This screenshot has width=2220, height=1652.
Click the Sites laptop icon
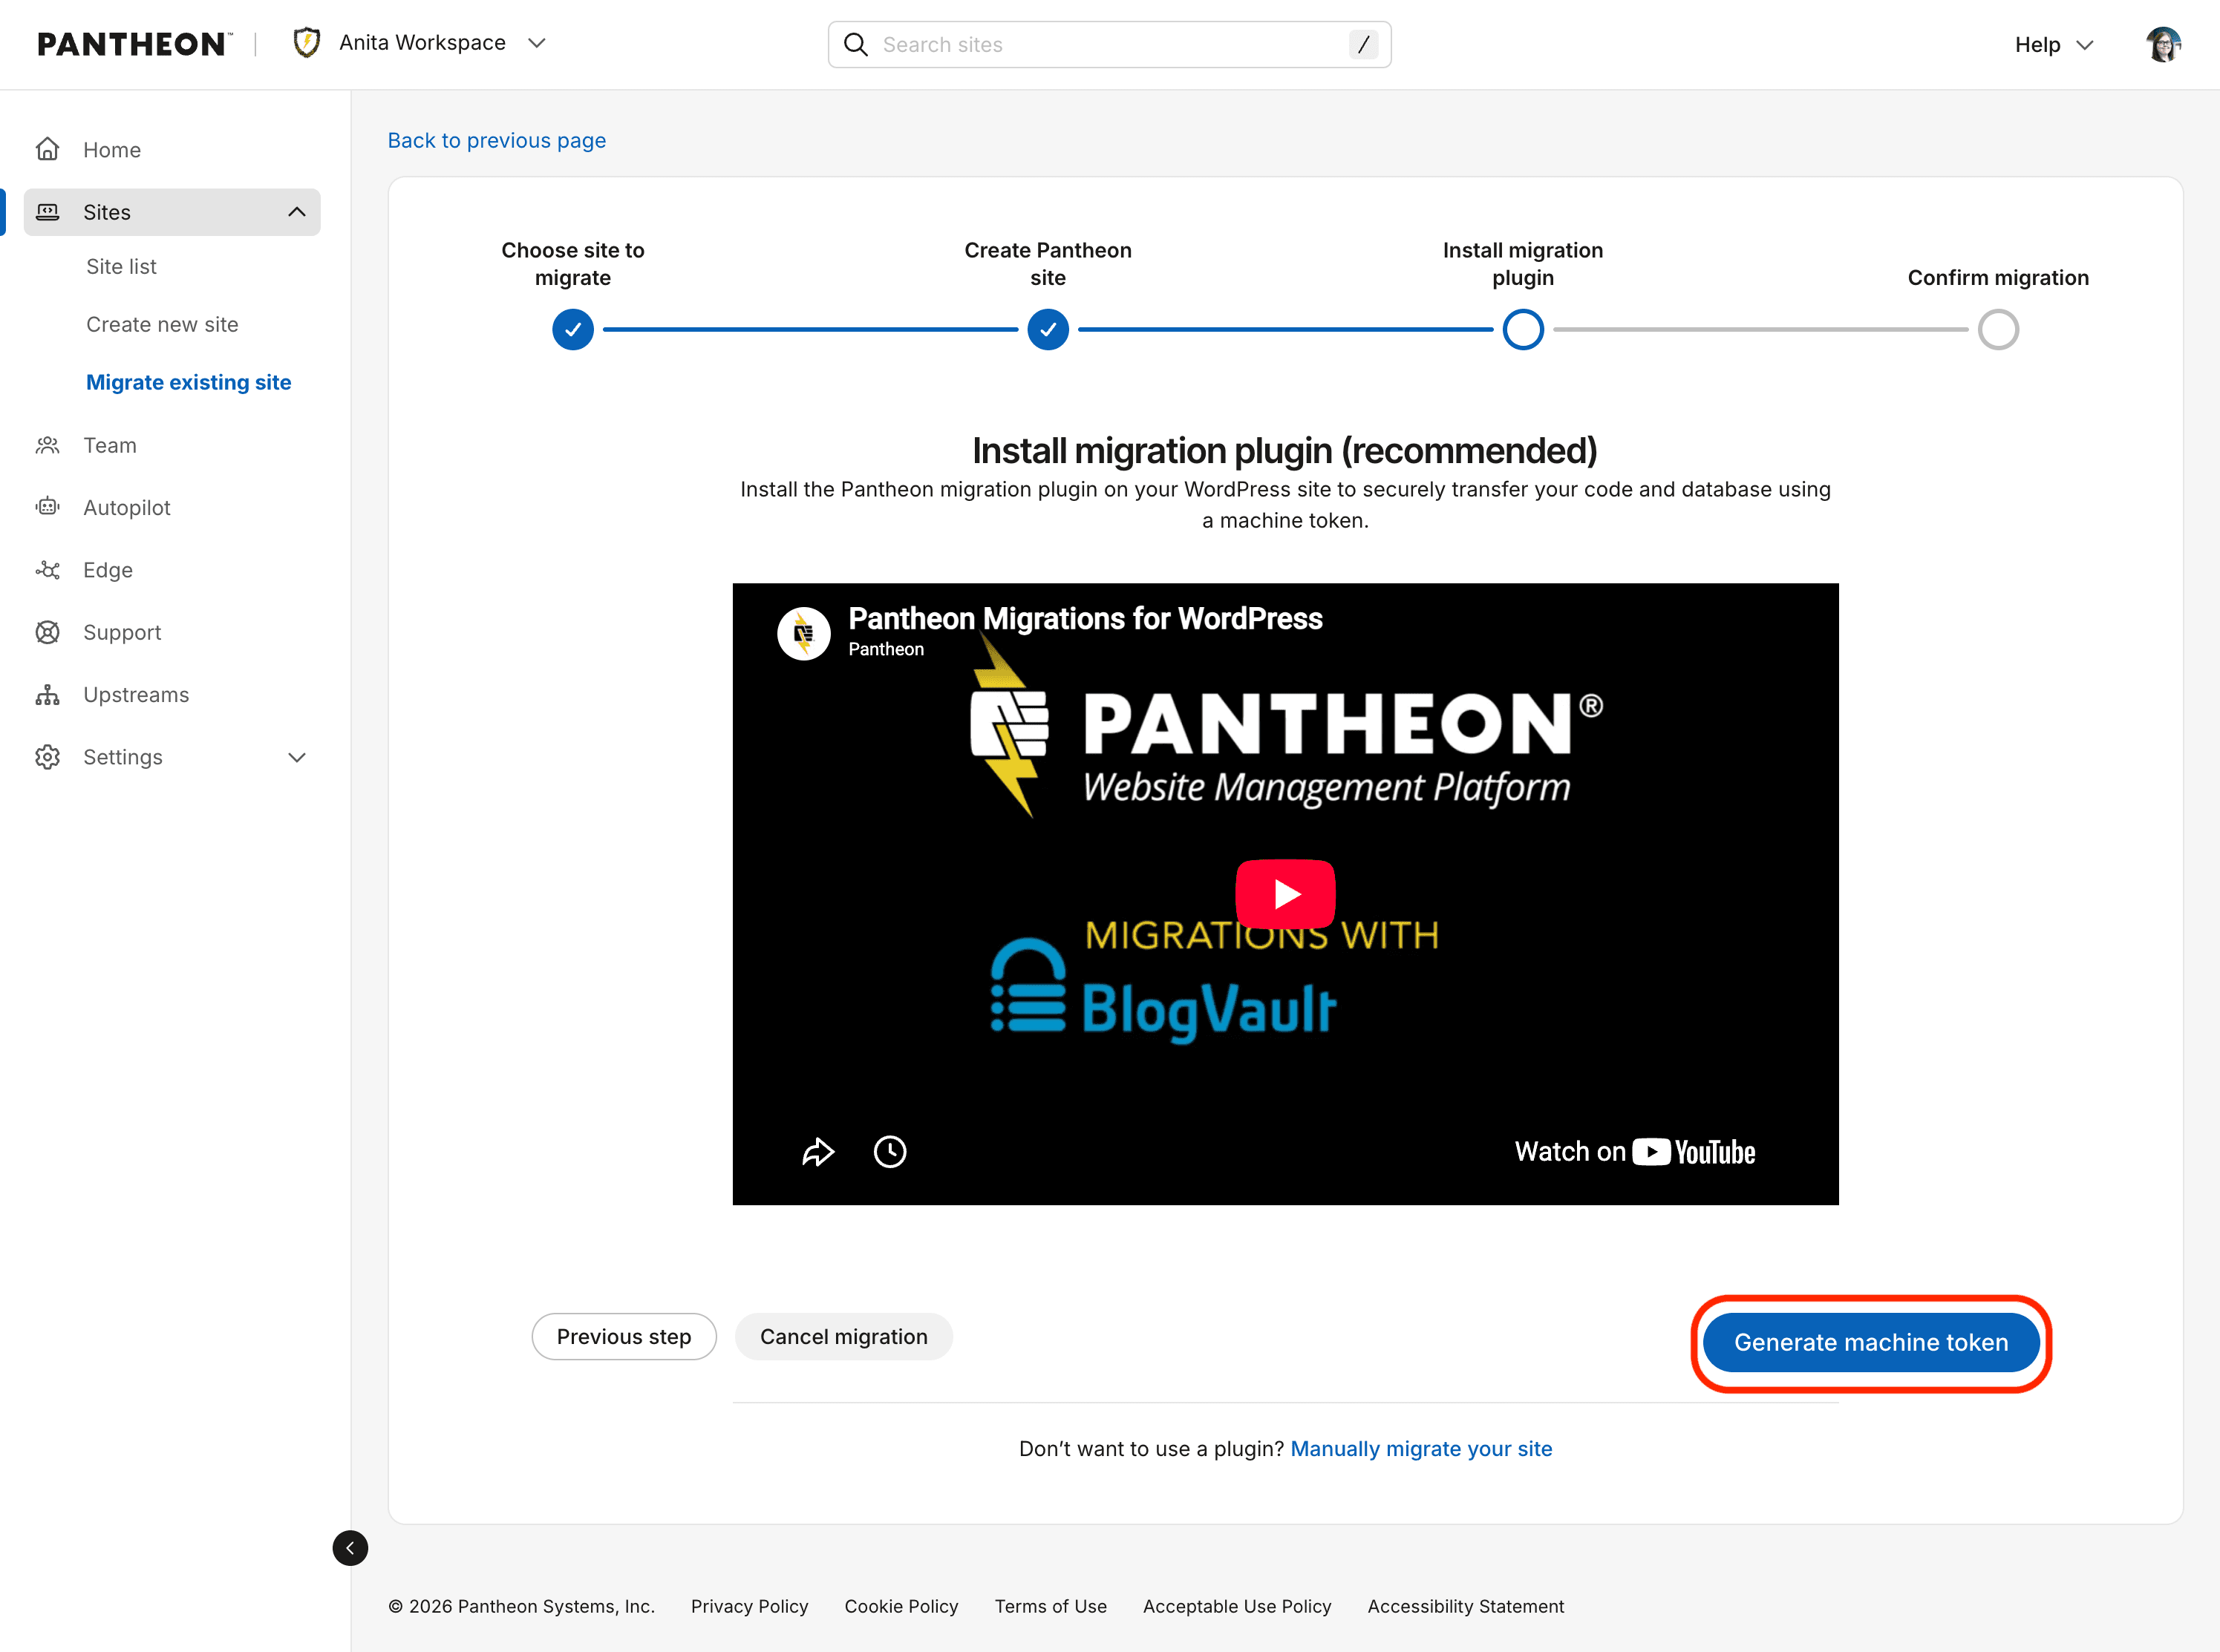[x=47, y=212]
